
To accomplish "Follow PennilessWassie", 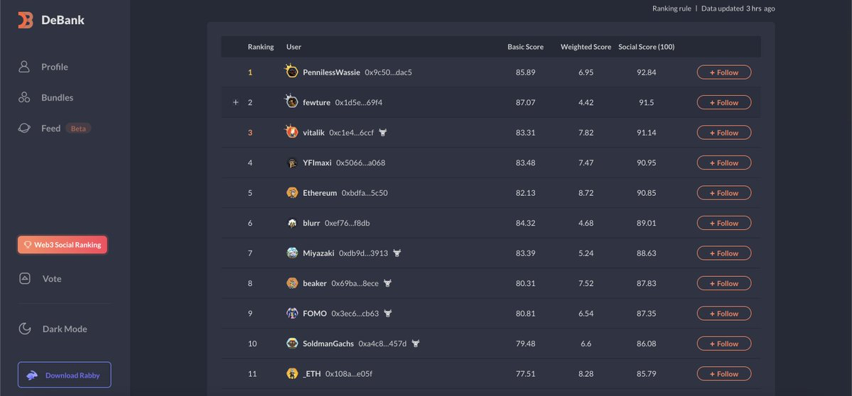I will 724,72.
